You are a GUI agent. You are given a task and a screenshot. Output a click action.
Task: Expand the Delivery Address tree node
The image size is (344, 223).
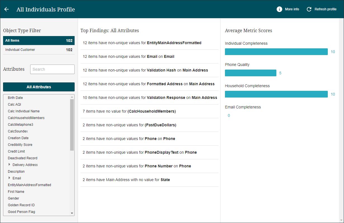pyautogui.click(x=10, y=165)
